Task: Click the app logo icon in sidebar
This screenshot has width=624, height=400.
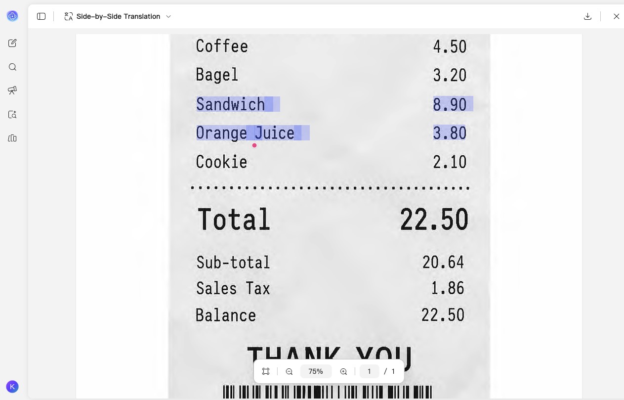Action: click(12, 16)
